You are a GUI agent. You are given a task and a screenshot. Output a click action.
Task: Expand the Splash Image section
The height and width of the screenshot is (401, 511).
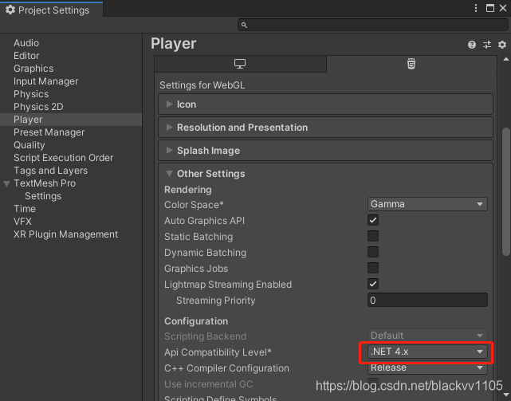[x=325, y=151]
